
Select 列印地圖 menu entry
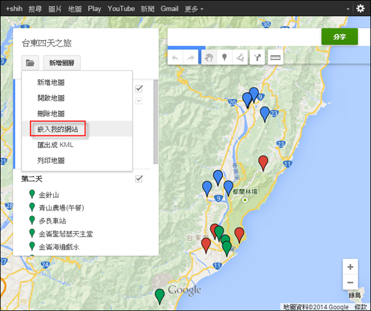(x=77, y=161)
